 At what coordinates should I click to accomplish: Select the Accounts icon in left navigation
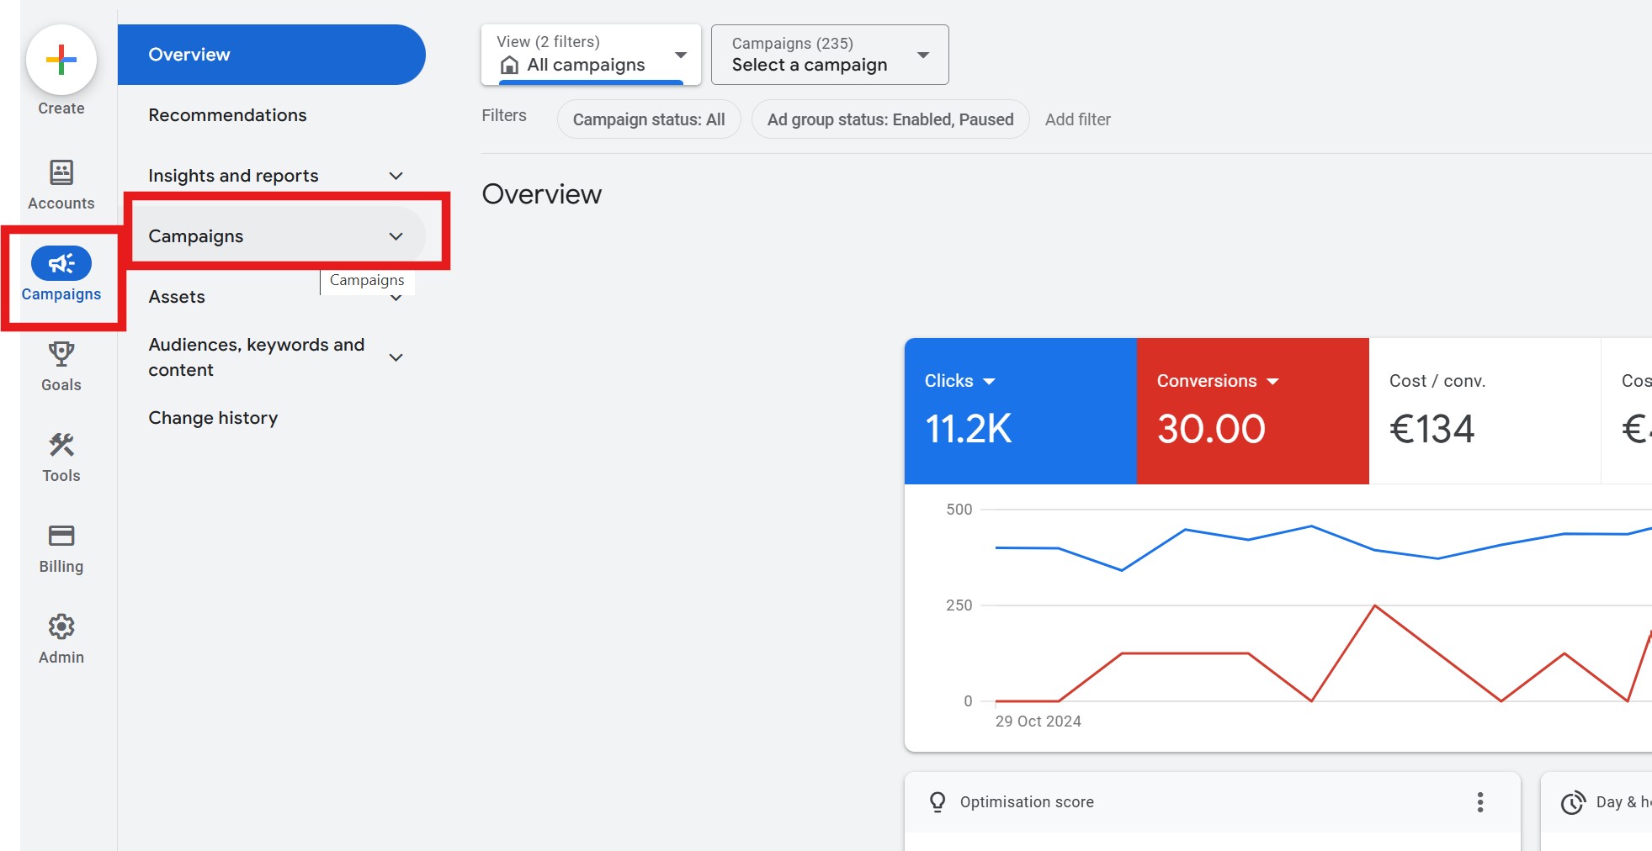(61, 172)
